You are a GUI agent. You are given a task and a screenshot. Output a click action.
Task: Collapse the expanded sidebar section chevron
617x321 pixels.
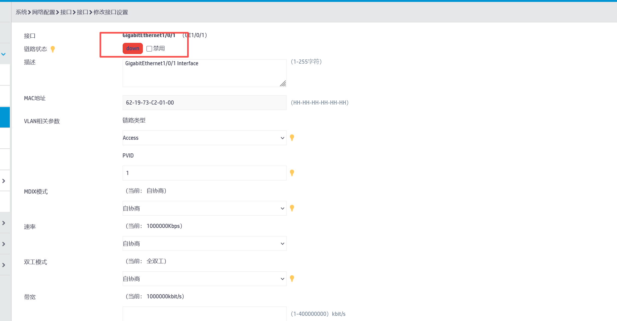tap(4, 54)
